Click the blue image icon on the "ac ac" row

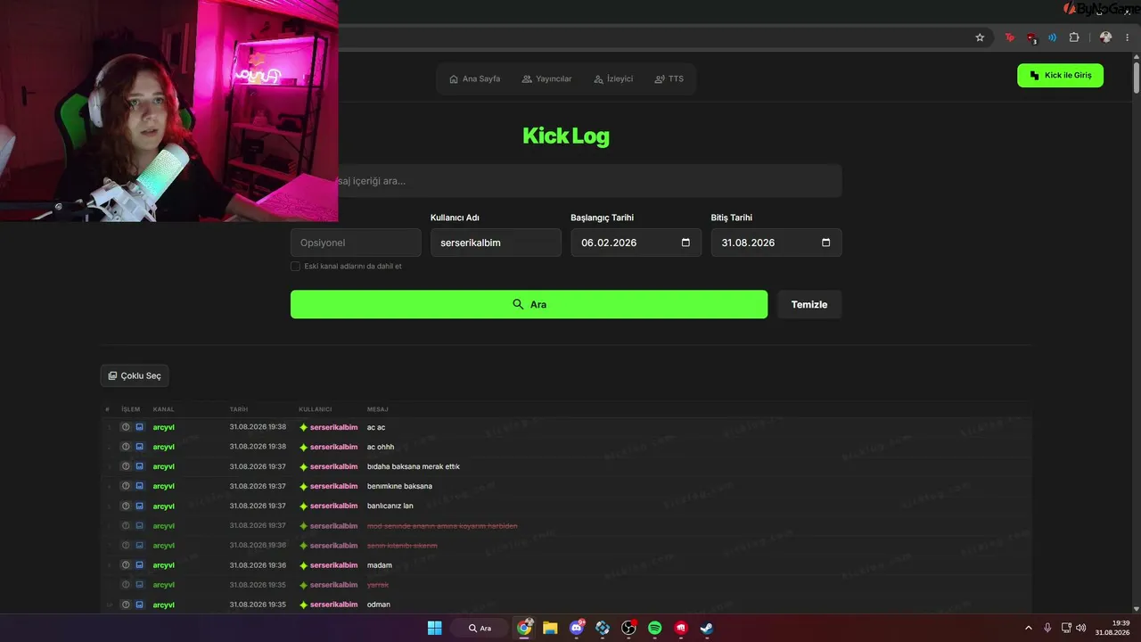tap(139, 427)
